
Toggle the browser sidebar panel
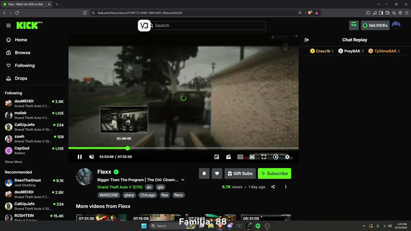point(381,13)
